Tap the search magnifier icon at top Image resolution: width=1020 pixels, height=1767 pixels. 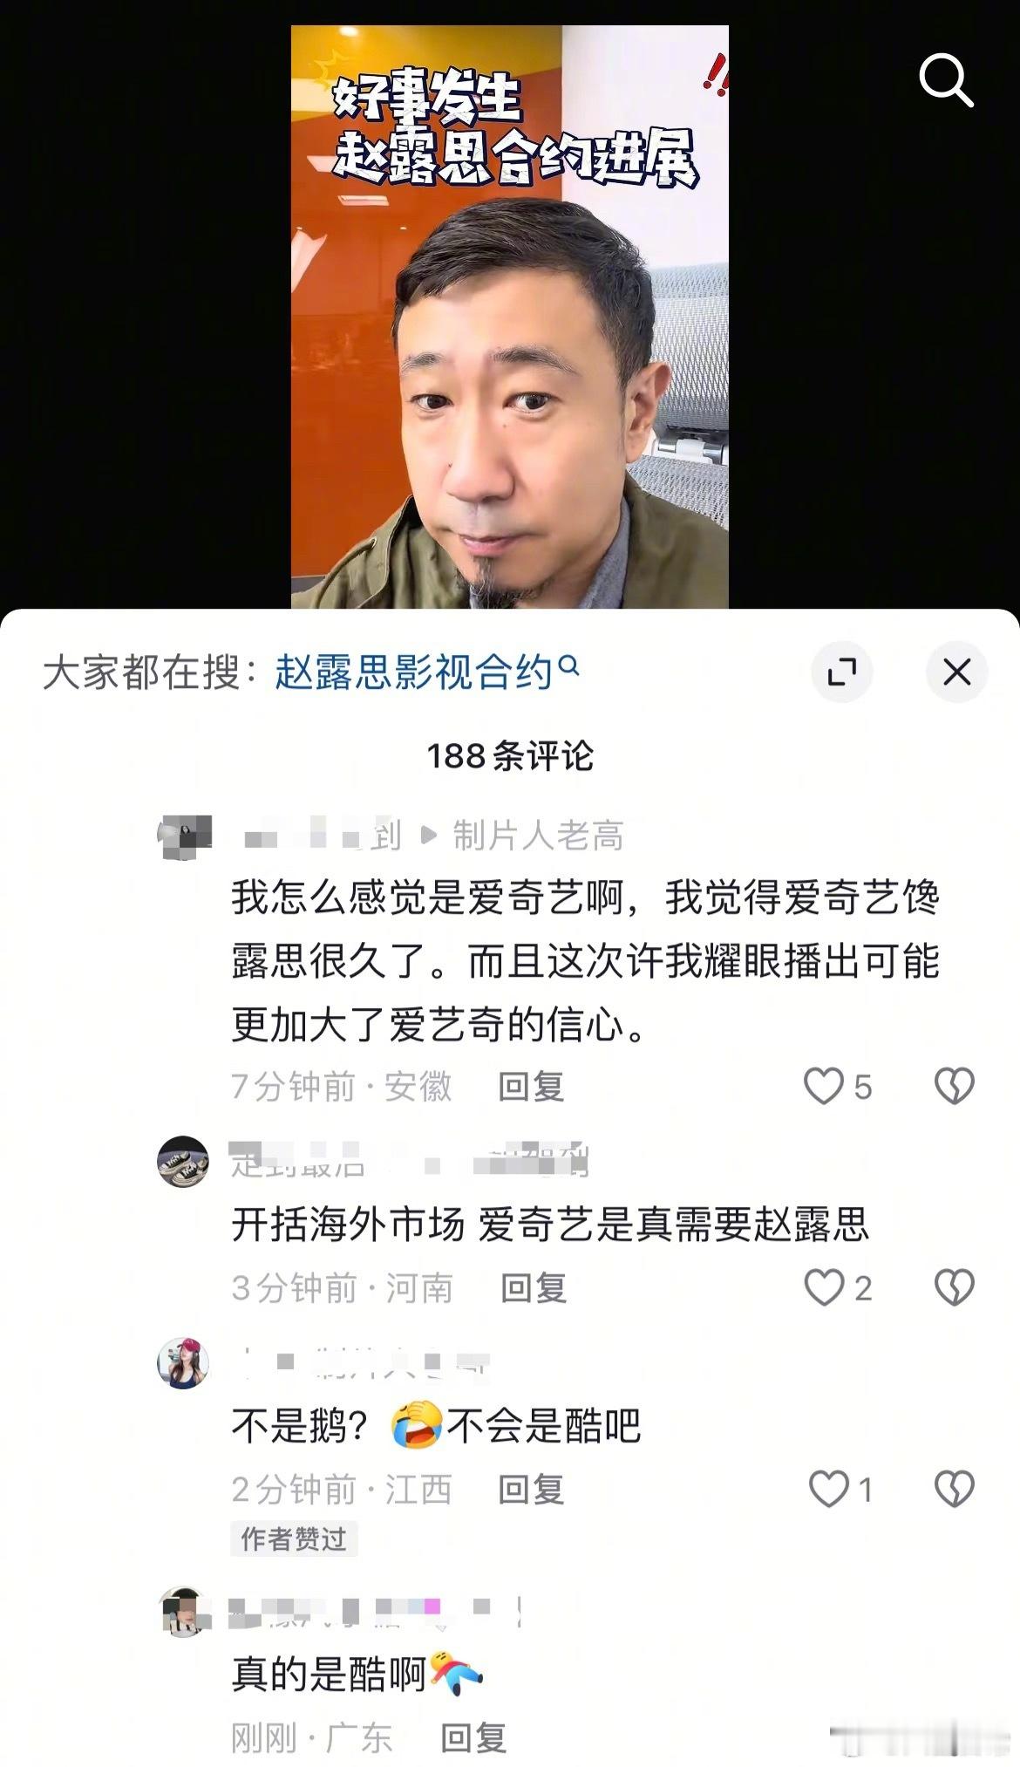click(x=946, y=80)
